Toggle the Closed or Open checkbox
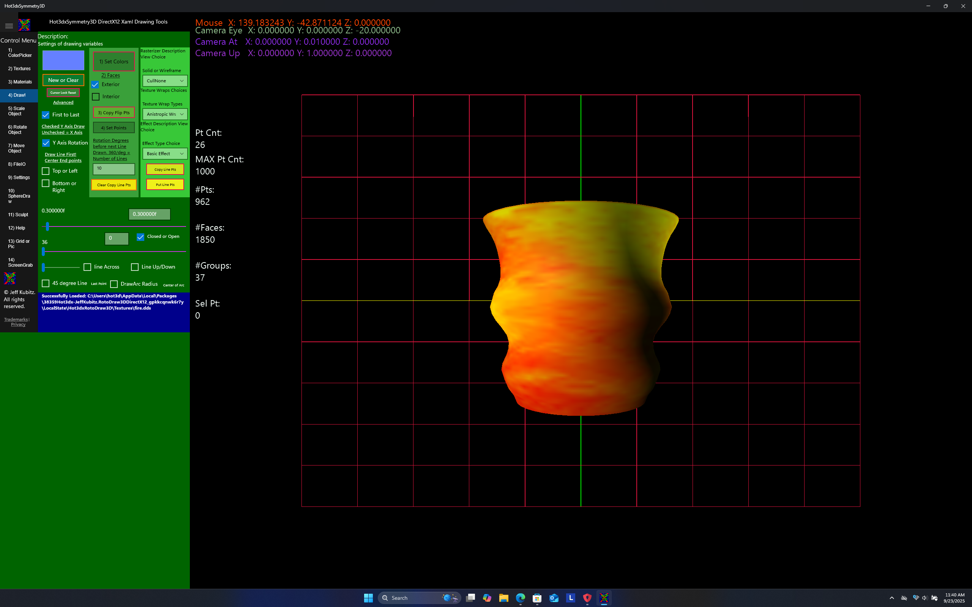972x607 pixels. point(140,237)
